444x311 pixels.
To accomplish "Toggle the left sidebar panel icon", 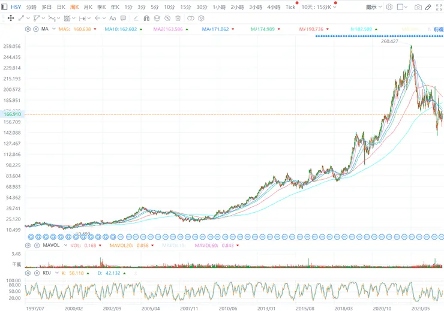I will coord(4,7).
